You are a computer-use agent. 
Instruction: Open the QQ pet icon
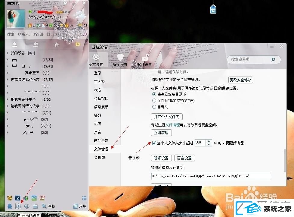[10, 198]
